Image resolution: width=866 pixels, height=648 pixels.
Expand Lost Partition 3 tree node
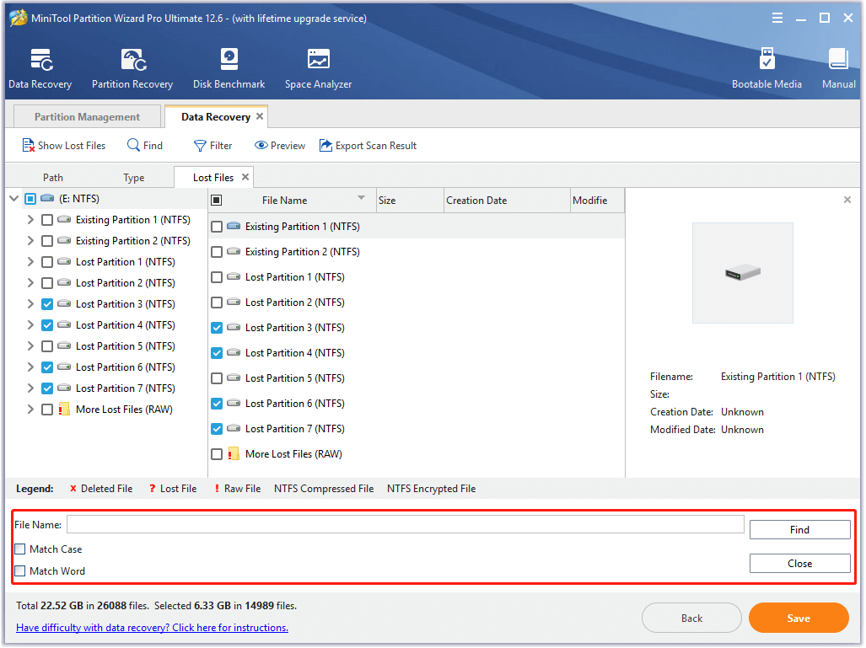pyautogui.click(x=30, y=304)
